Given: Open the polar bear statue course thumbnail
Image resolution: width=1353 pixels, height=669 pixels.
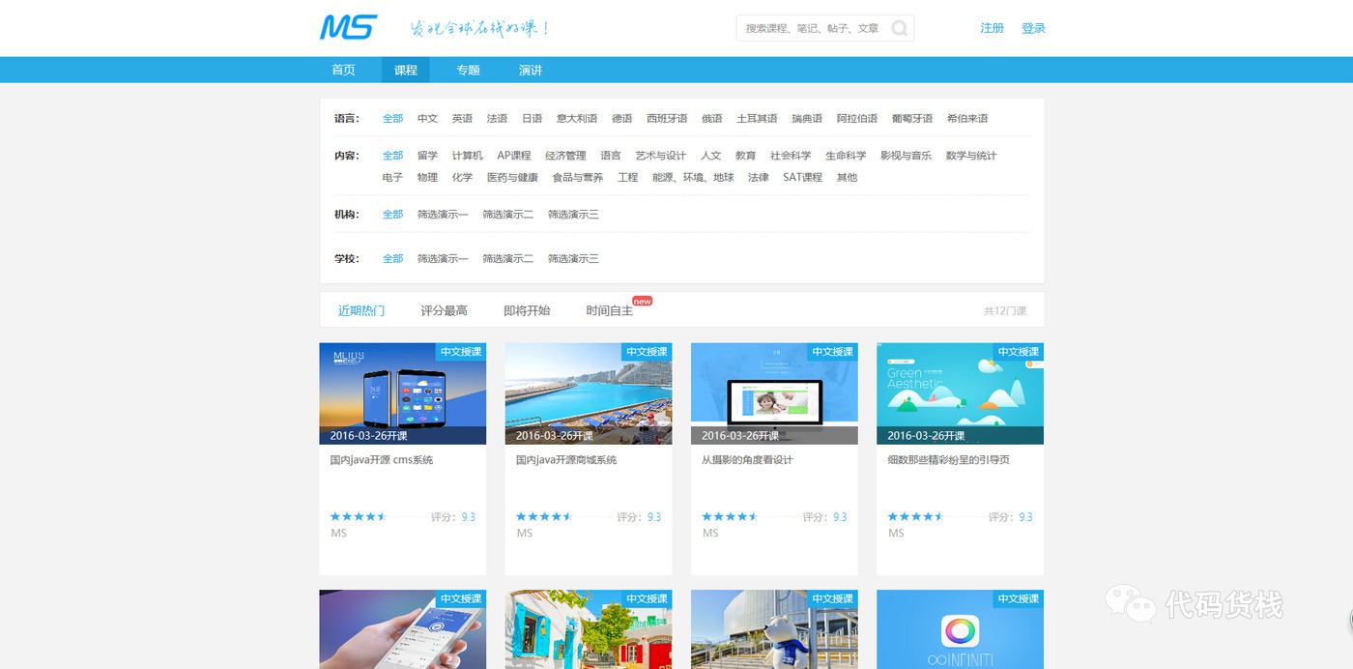Looking at the screenshot, I should point(774,629).
